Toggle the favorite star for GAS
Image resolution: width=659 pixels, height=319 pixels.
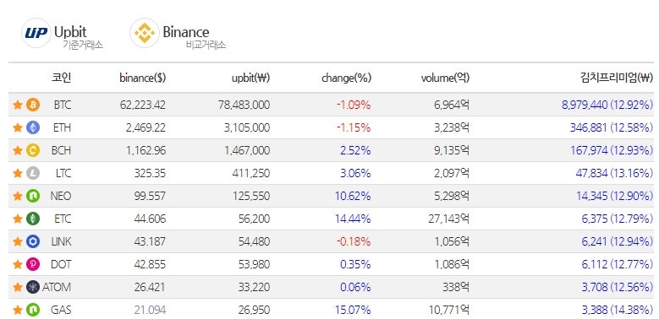pos(18,310)
